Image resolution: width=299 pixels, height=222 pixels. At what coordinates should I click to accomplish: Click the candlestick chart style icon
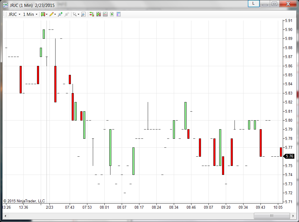pyautogui.click(x=43, y=14)
